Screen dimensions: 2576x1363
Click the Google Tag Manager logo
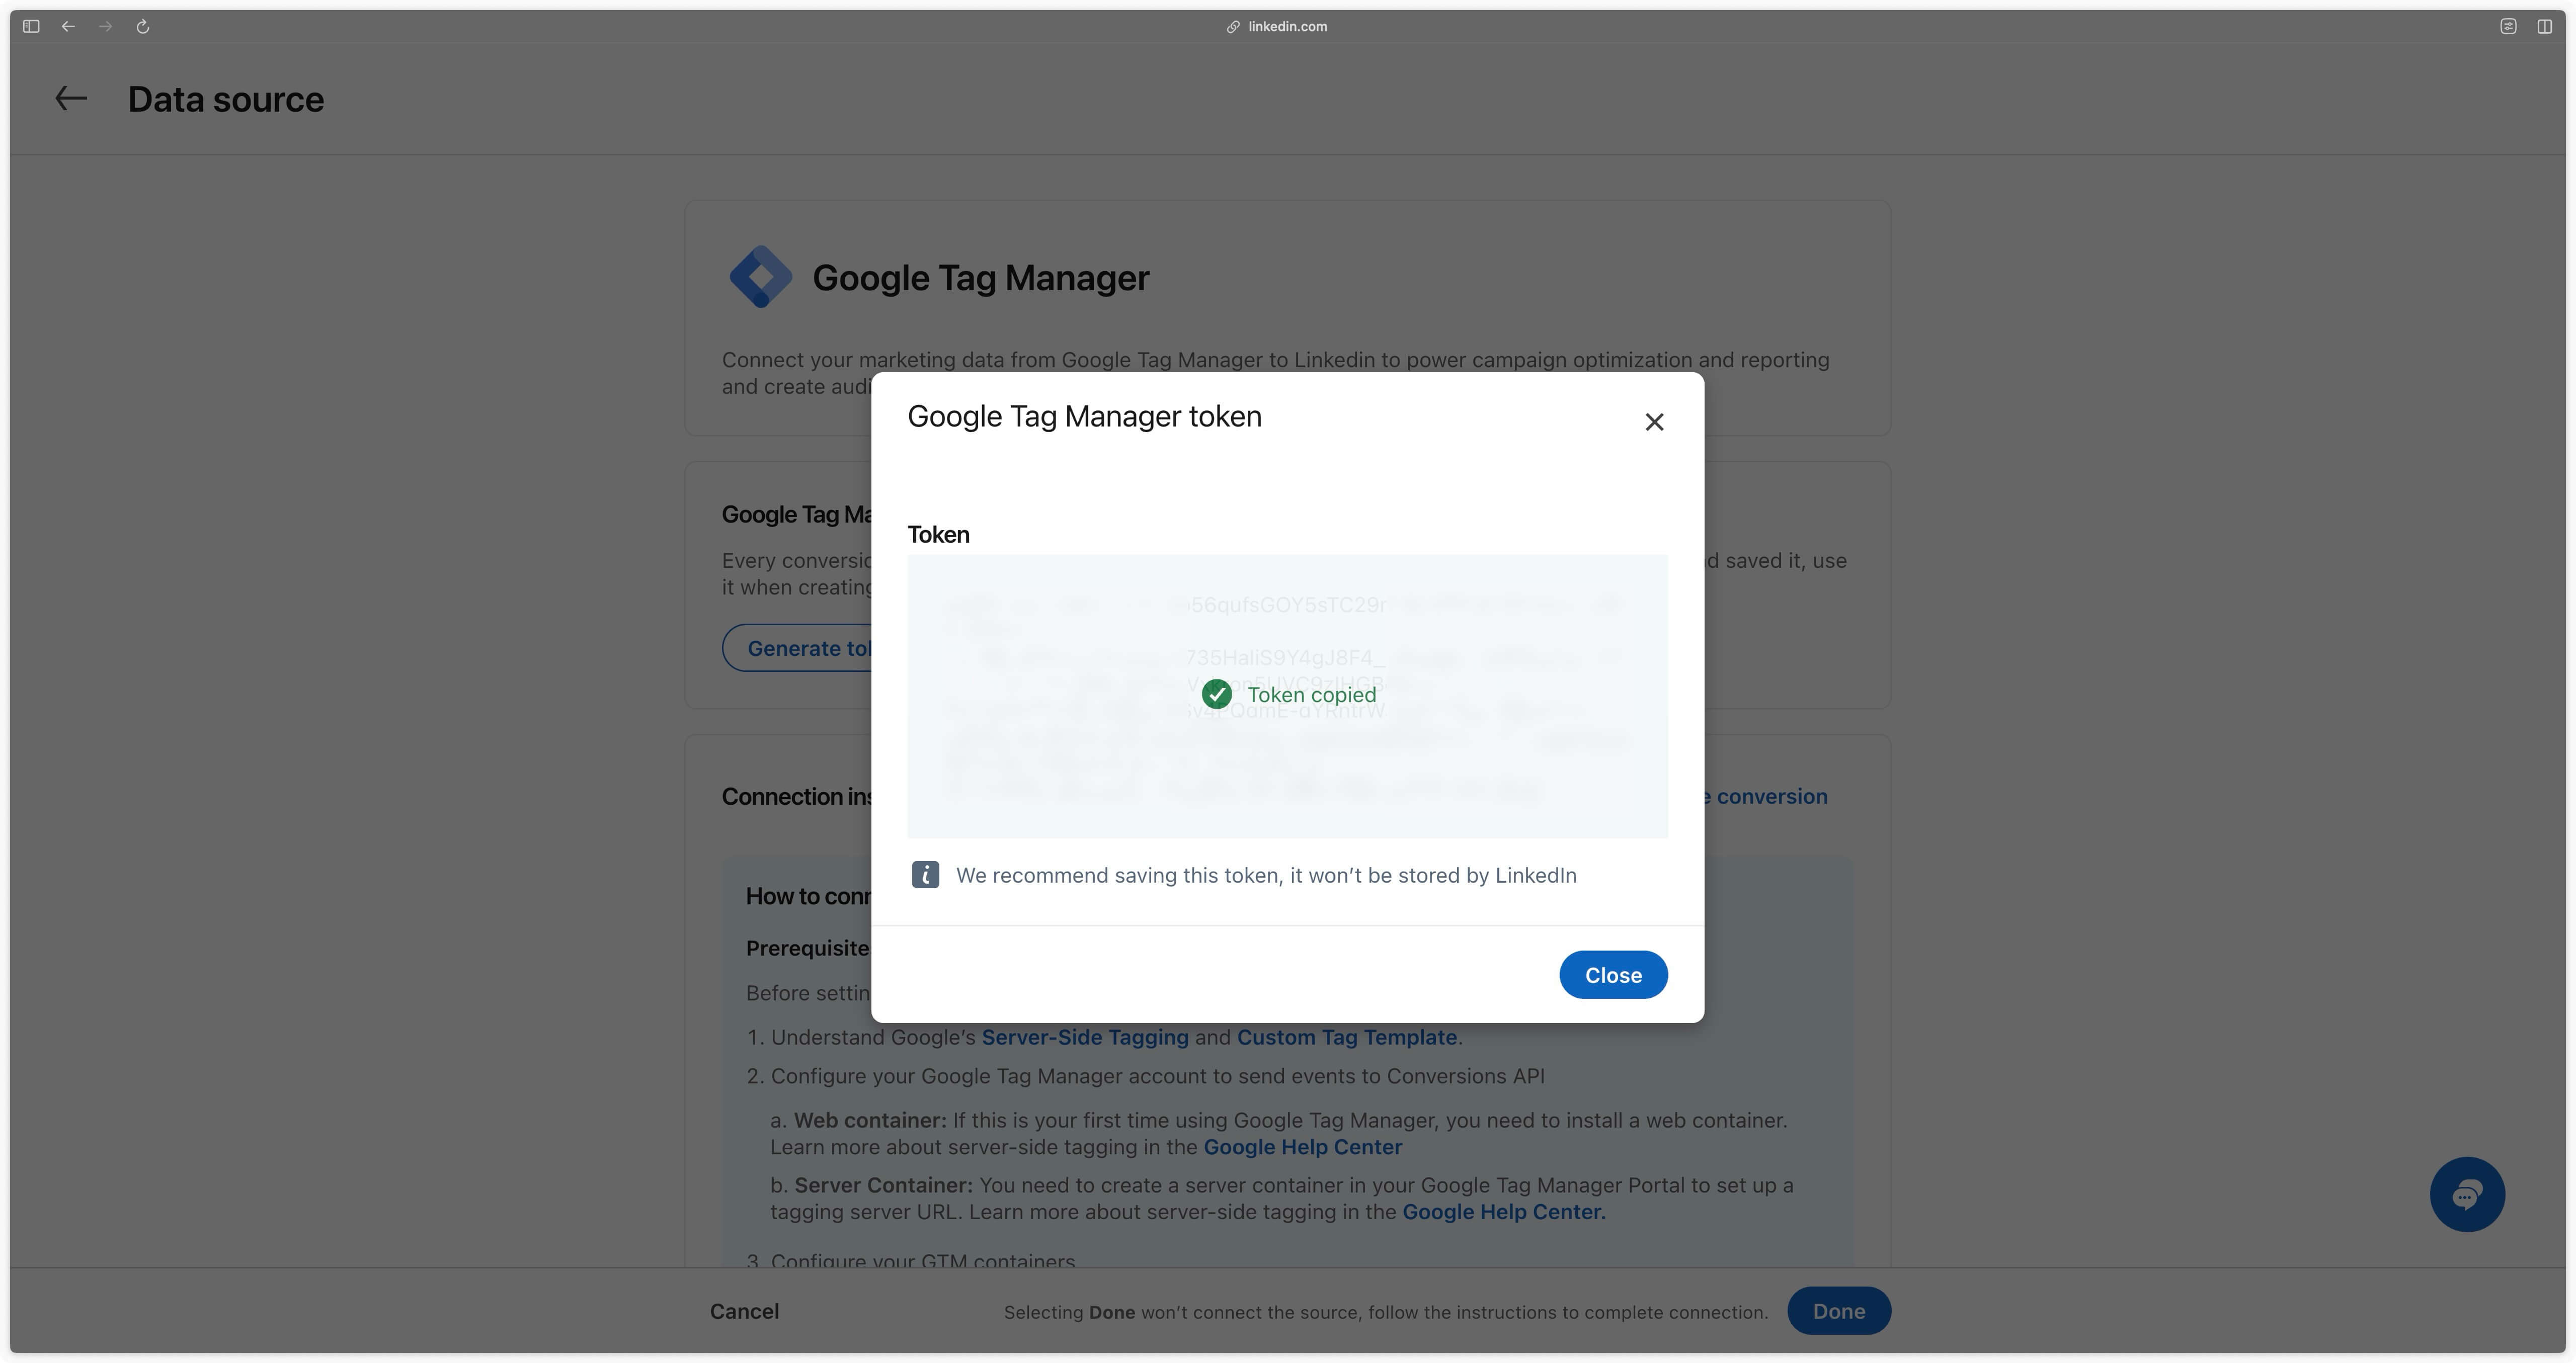pos(760,277)
